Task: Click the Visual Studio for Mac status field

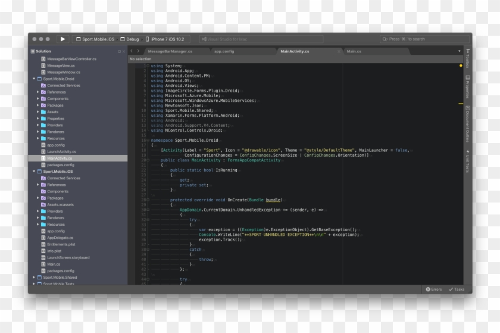Action: pos(261,39)
